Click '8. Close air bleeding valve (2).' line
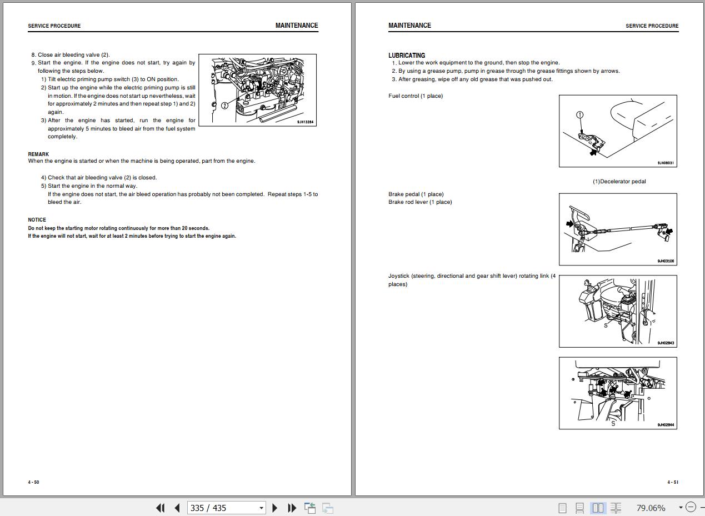The width and height of the screenshot is (705, 516). 71,55
